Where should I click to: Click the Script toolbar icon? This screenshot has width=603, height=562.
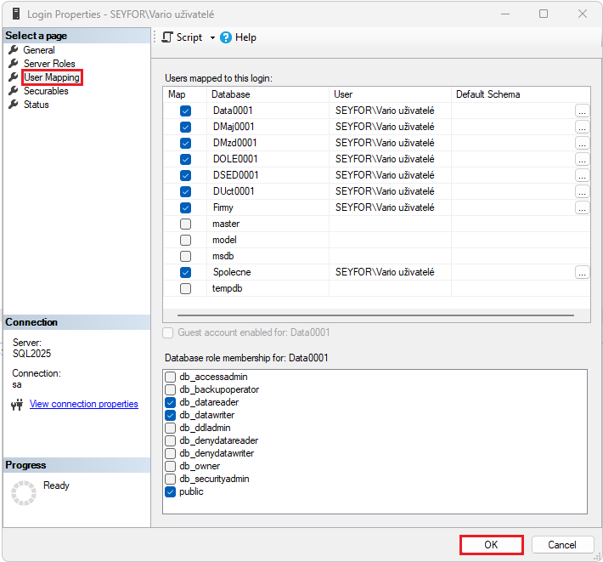point(167,37)
